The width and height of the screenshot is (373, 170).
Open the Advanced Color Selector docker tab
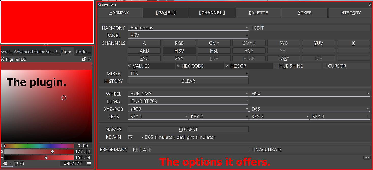pyautogui.click(x=34, y=52)
